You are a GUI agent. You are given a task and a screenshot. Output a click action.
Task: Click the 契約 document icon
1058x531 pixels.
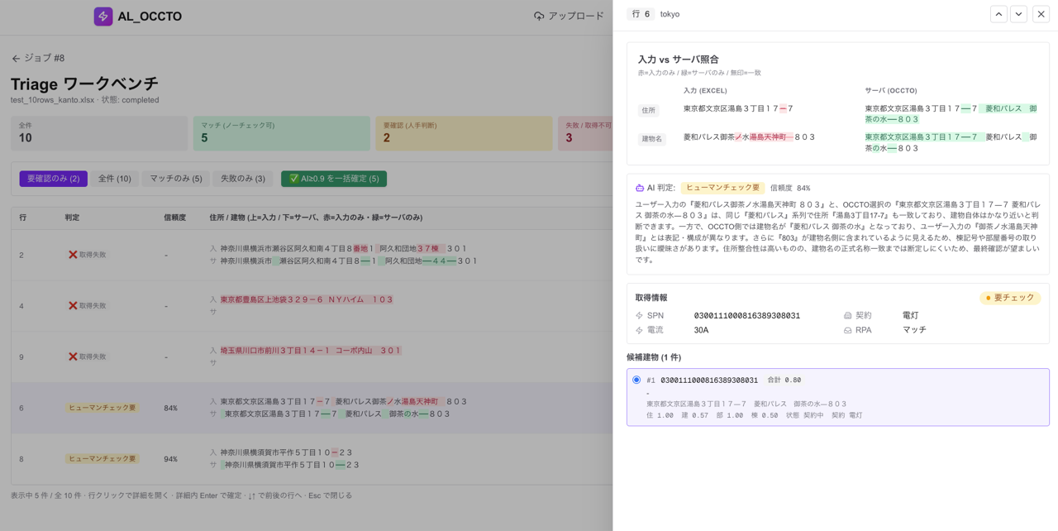pyautogui.click(x=847, y=316)
